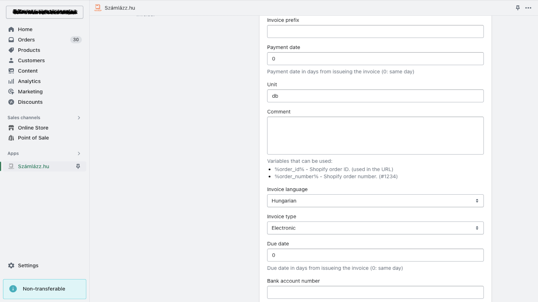Open the more options menu in the header
Screen dimensions: 538x302
pyautogui.click(x=528, y=8)
